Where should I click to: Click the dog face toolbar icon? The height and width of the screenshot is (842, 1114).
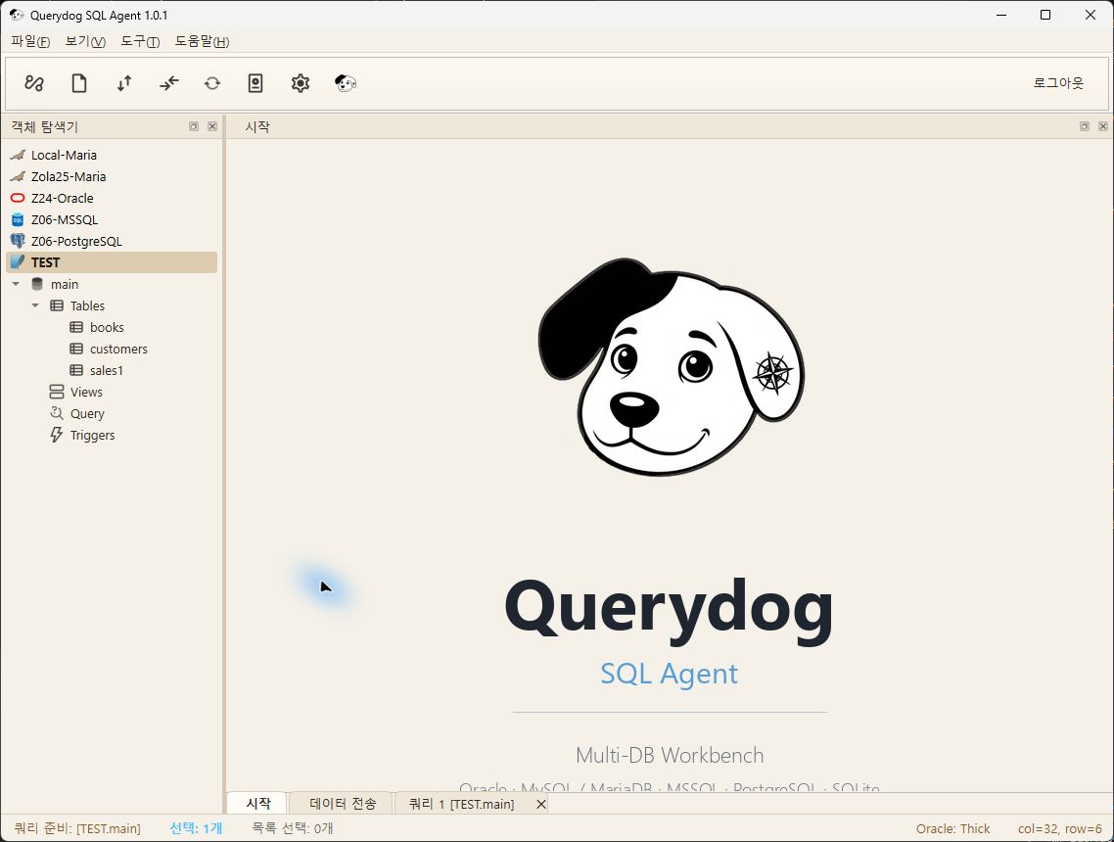(x=346, y=83)
